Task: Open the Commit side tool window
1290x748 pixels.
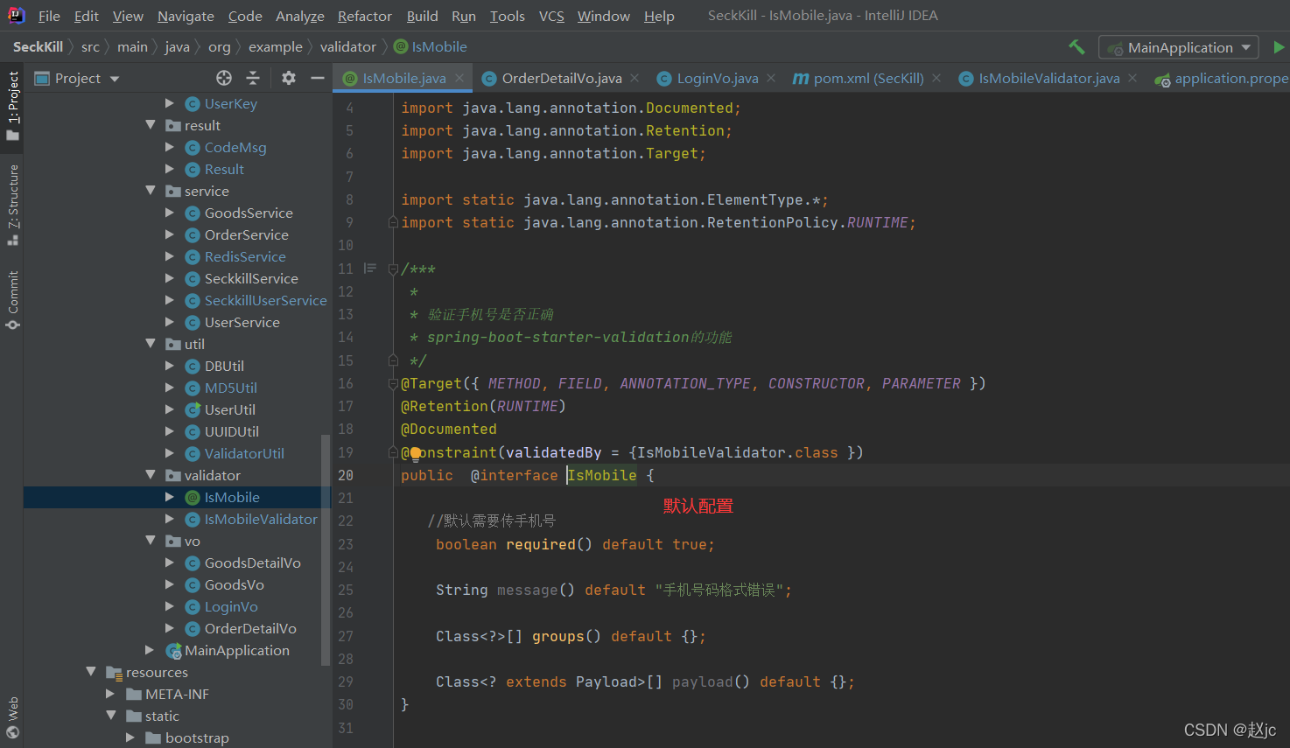Action: click(x=12, y=300)
